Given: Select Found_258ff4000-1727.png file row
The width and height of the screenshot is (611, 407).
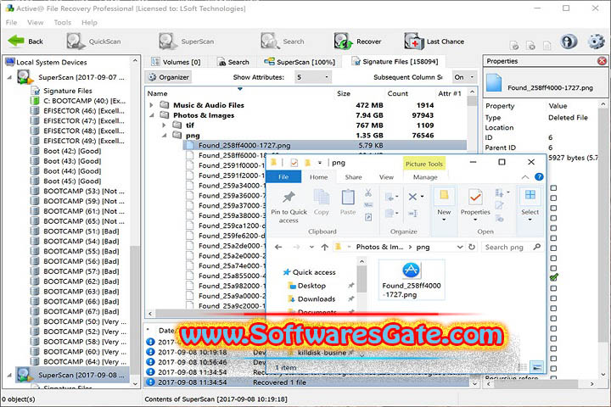Looking at the screenshot, I should pos(325,145).
